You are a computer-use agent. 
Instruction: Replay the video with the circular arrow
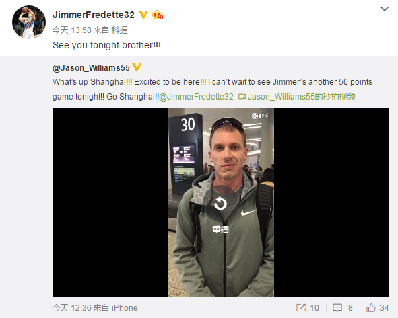point(220,204)
